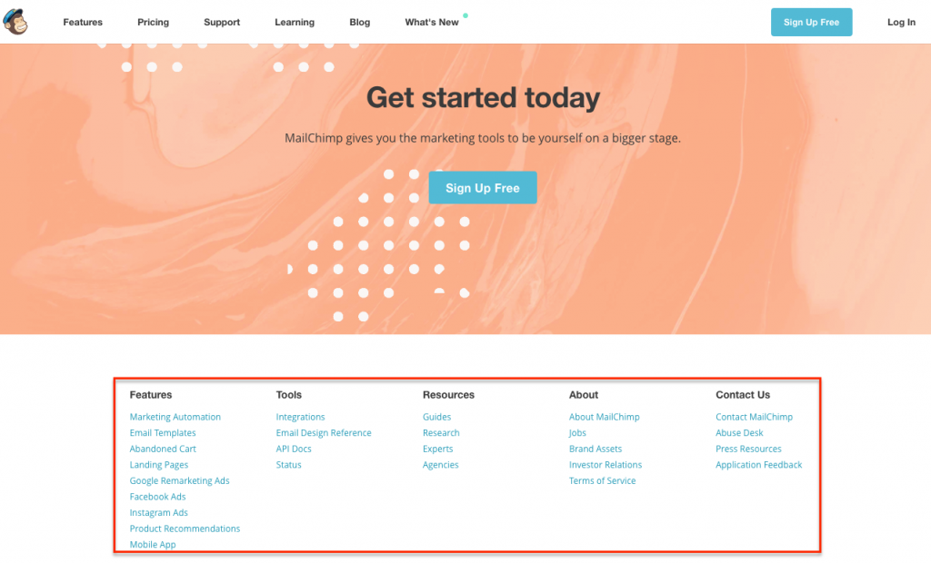Read the Terms of Service link
This screenshot has height=563, width=931.
[602, 481]
